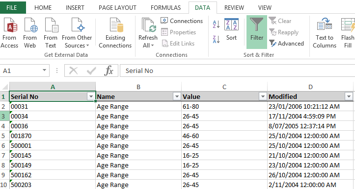Sort A to Z ascending
This screenshot has height=189, width=355.
tap(216, 24)
